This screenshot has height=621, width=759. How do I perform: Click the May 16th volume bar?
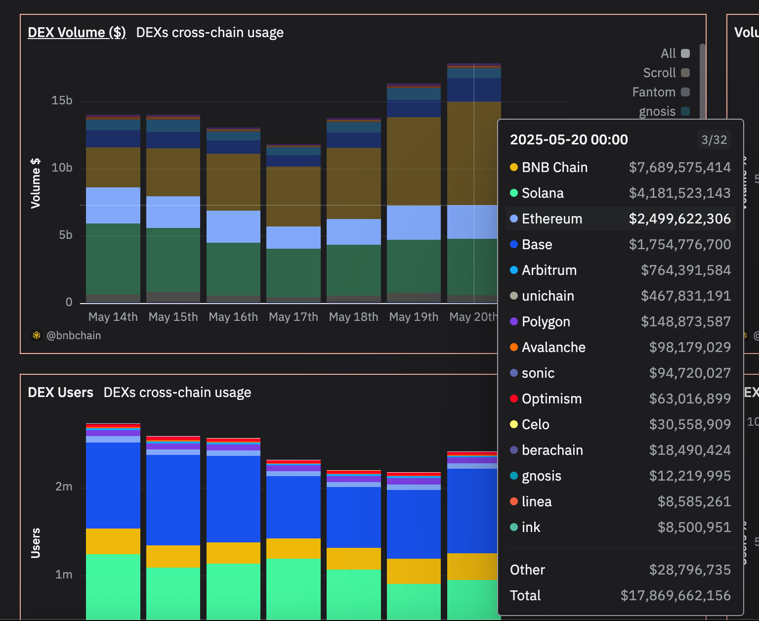click(x=233, y=215)
